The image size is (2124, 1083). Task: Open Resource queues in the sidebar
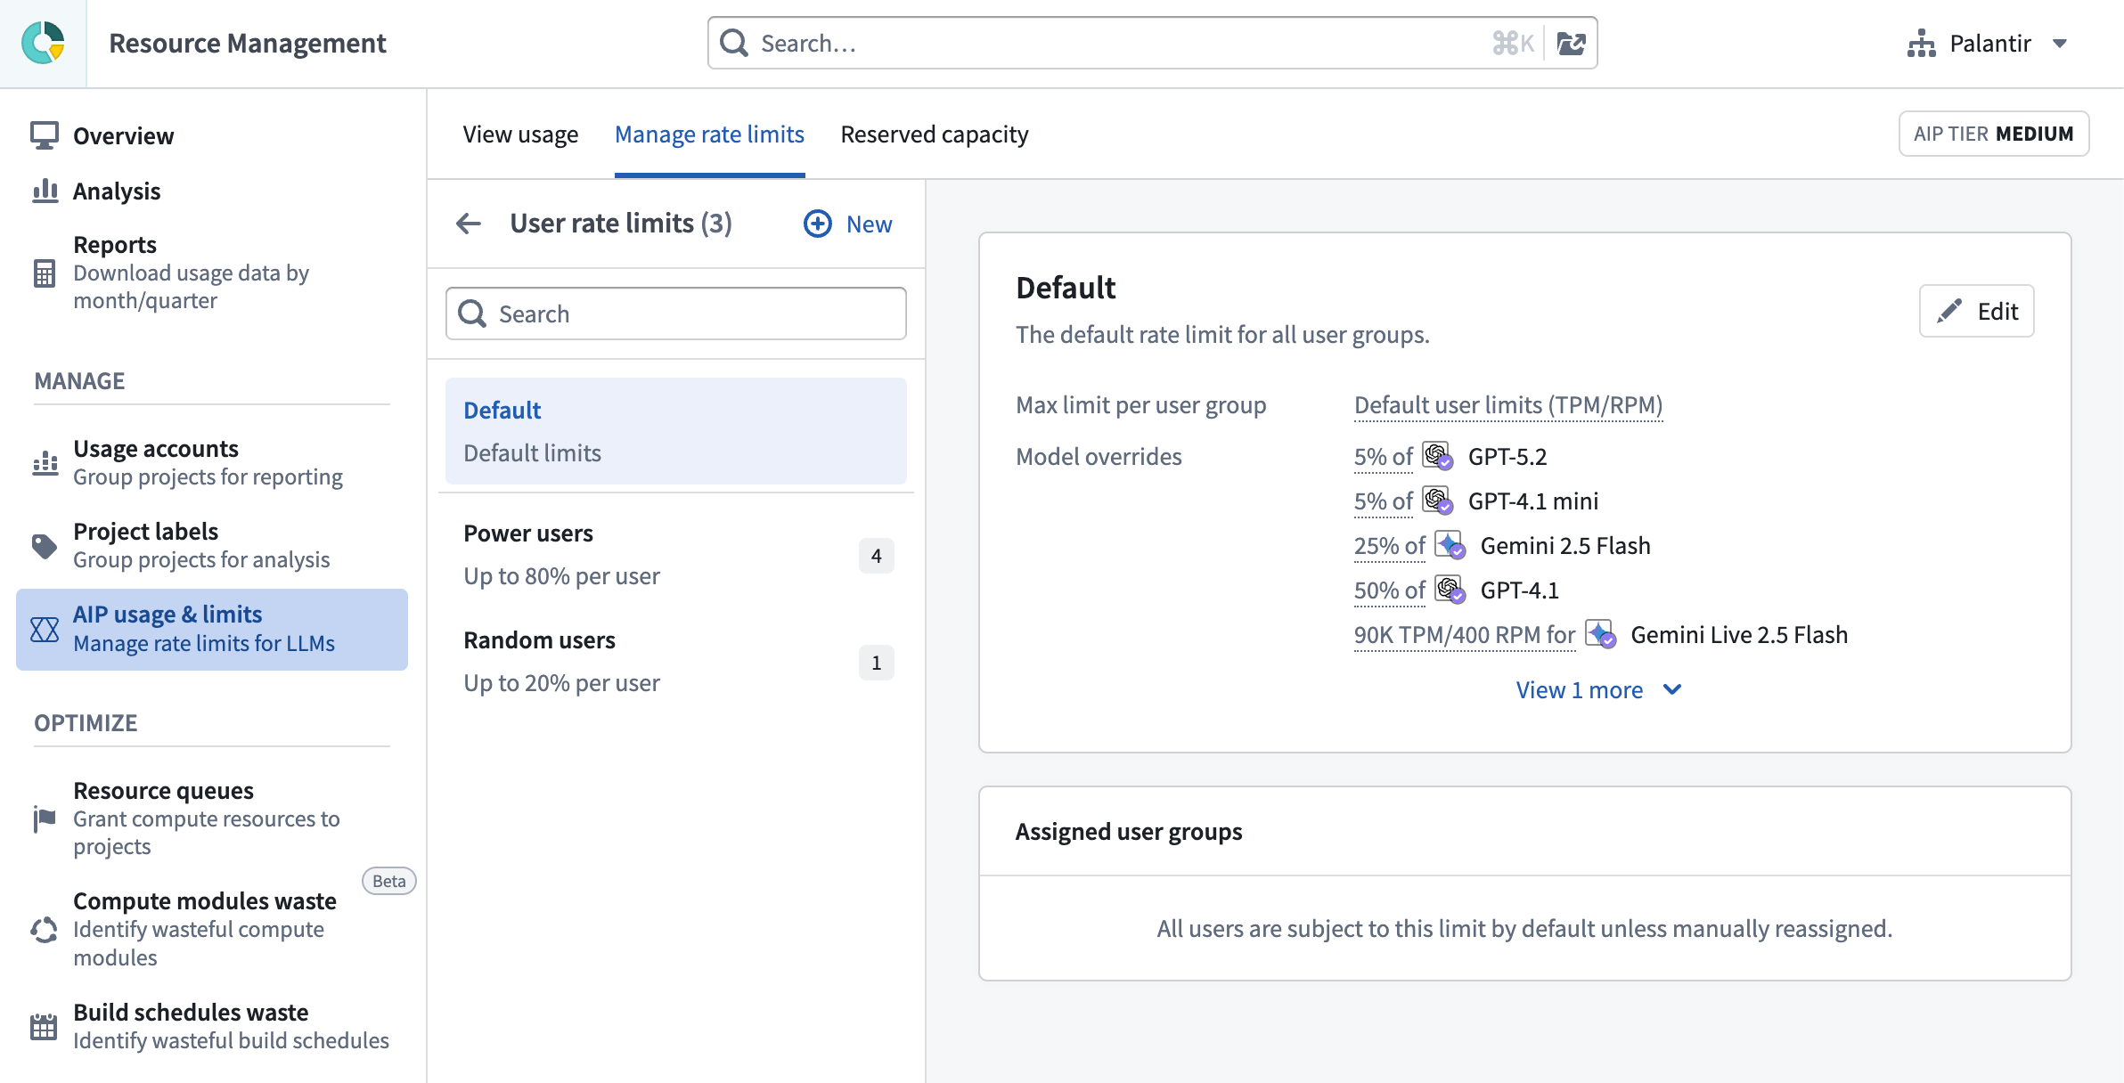[212, 818]
